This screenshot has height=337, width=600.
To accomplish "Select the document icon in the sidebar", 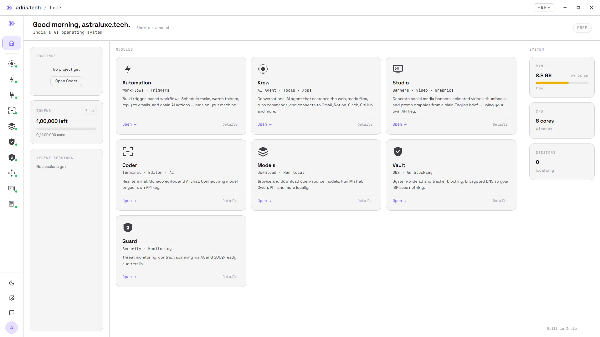I will (12, 204).
